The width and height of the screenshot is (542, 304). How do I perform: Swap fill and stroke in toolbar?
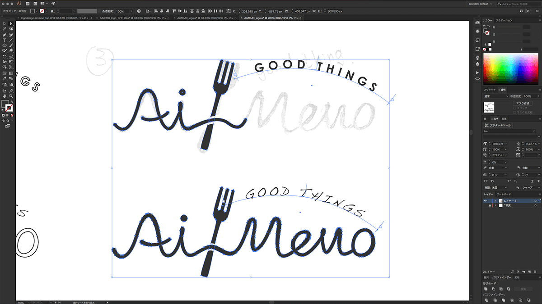(13, 102)
